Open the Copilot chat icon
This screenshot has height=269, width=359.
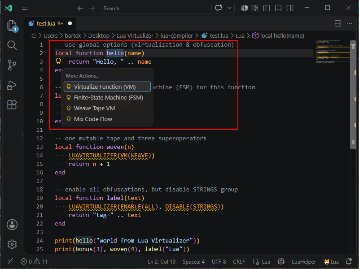(219, 8)
